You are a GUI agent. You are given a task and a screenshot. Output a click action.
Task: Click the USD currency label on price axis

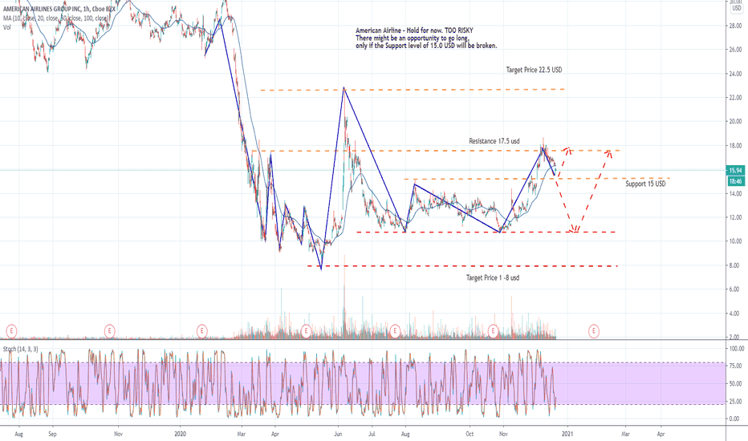[737, 8]
